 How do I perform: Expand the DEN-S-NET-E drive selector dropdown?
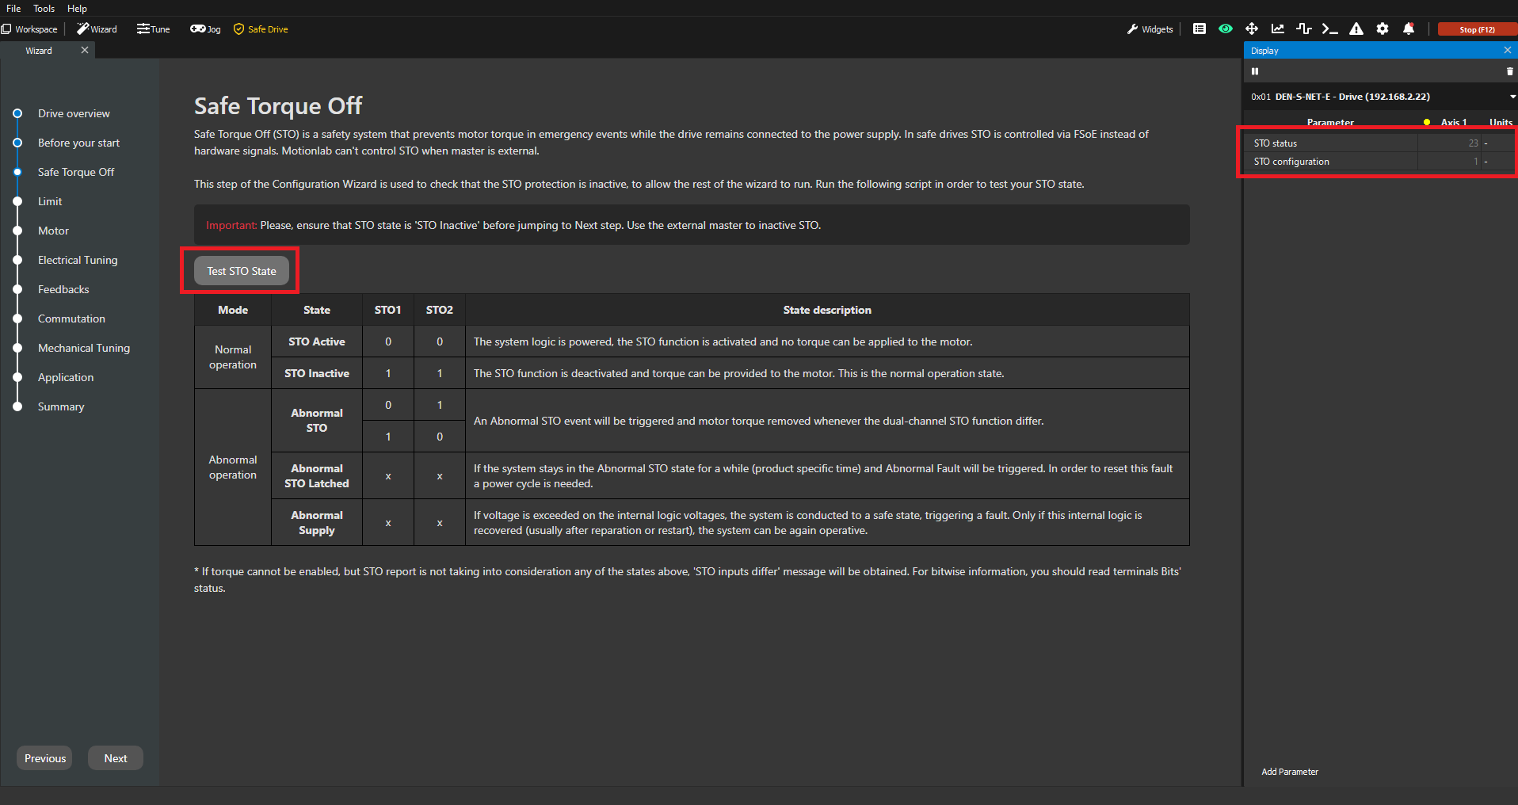tap(1512, 97)
